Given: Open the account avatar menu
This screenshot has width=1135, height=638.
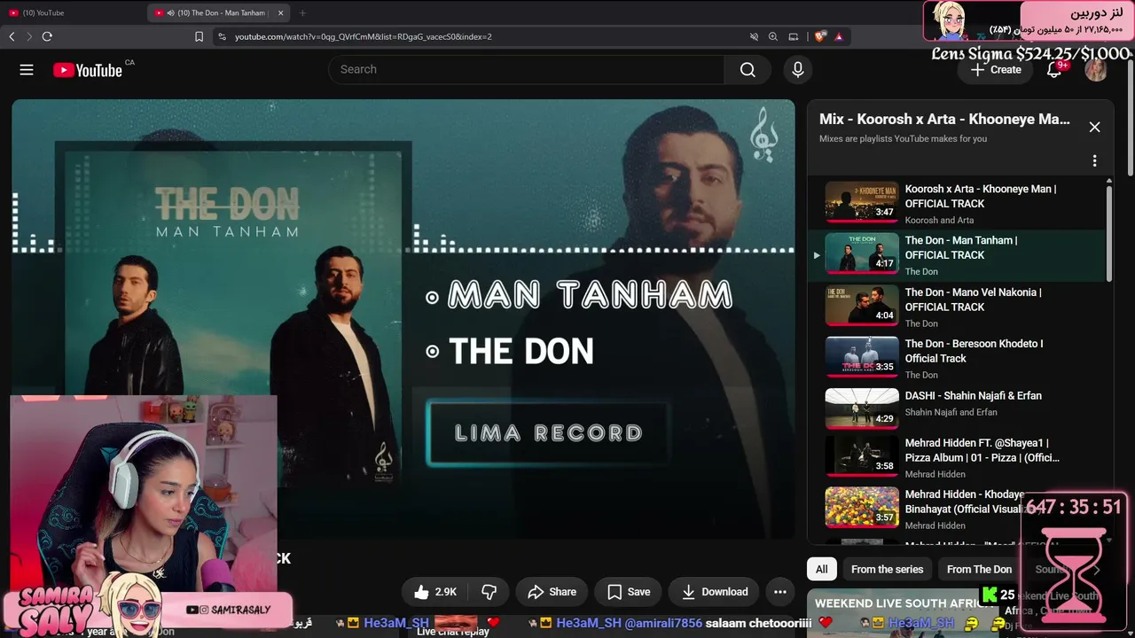Looking at the screenshot, I should (1096, 70).
